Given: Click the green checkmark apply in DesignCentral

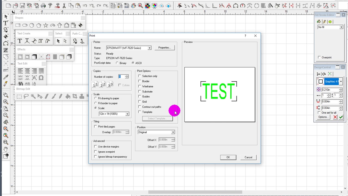Looking at the screenshot, I should pyautogui.click(x=341, y=117).
